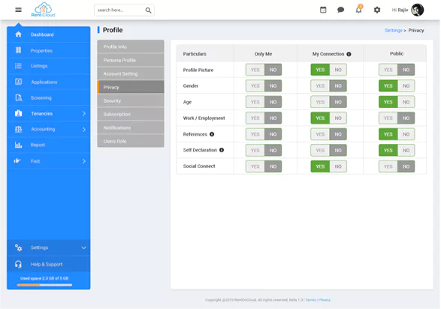Toggle Self Declaration Only Me switch

tap(264, 151)
